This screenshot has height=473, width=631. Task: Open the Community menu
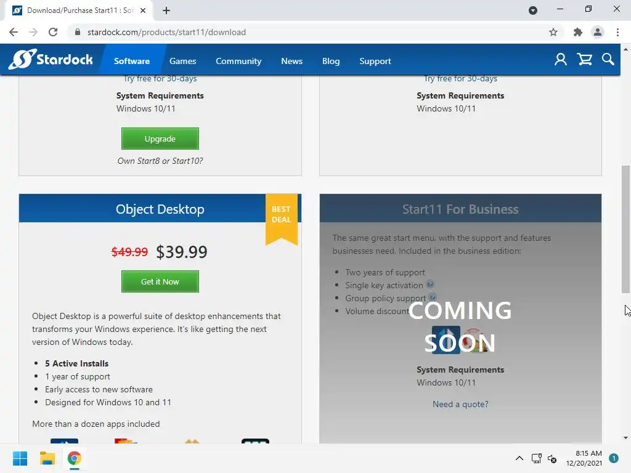pos(238,61)
